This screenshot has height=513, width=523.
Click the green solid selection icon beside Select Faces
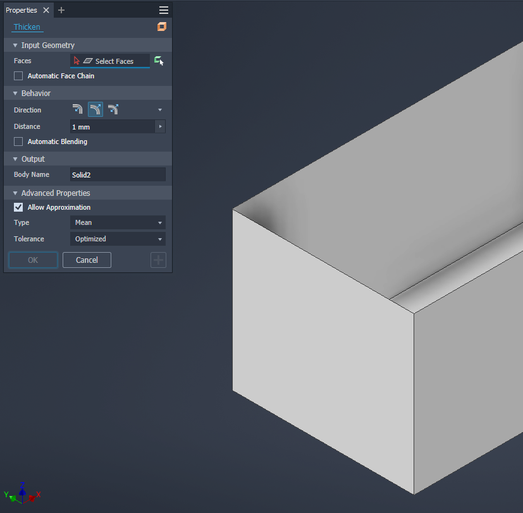point(157,61)
